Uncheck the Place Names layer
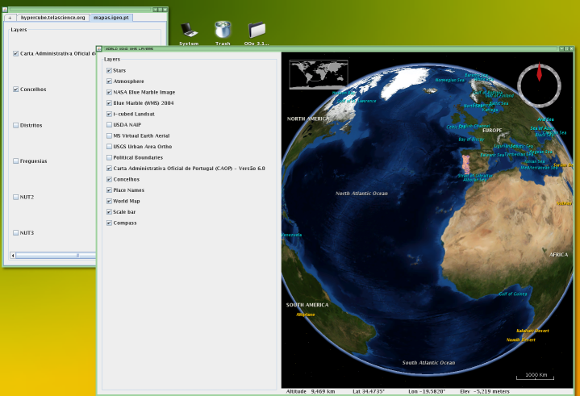This screenshot has height=396, width=580. point(109,190)
